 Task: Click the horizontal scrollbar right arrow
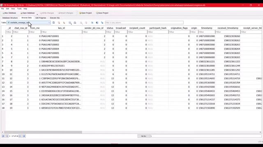[x=260, y=132]
